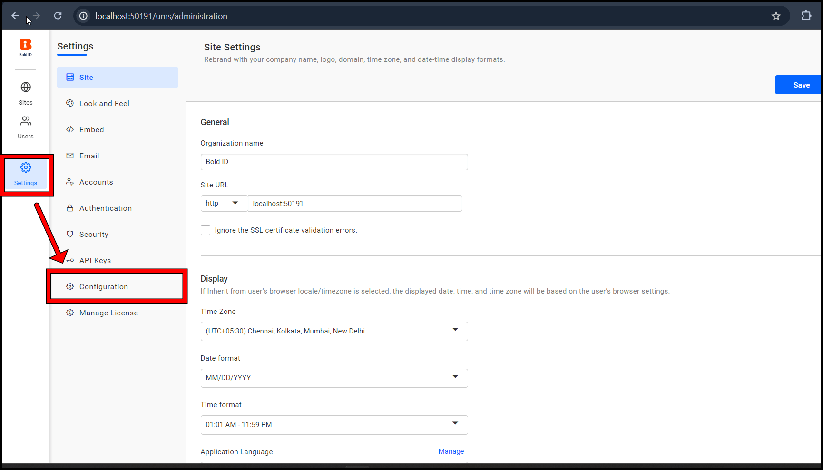Select the Settings gear in left rail
This screenshot has width=823, height=470.
pos(26,167)
